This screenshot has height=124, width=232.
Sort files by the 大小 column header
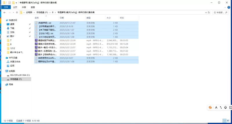[x=108, y=18]
